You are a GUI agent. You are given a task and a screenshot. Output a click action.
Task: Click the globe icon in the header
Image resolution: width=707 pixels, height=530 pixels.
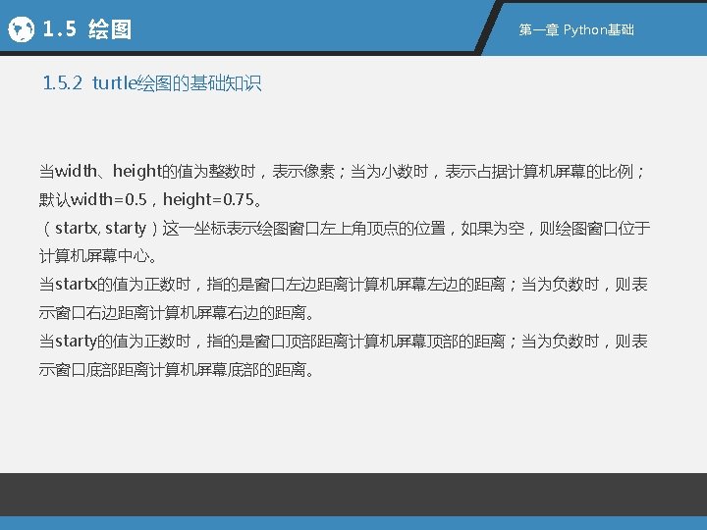(22, 29)
